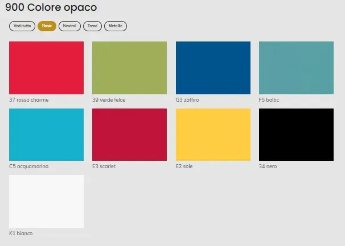
Task: Choose the 39 verde felce green swatch
Action: (x=129, y=68)
